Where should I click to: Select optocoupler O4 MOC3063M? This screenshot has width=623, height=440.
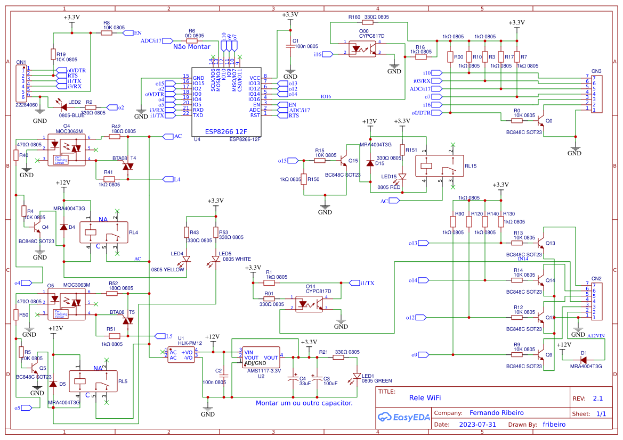click(x=66, y=150)
